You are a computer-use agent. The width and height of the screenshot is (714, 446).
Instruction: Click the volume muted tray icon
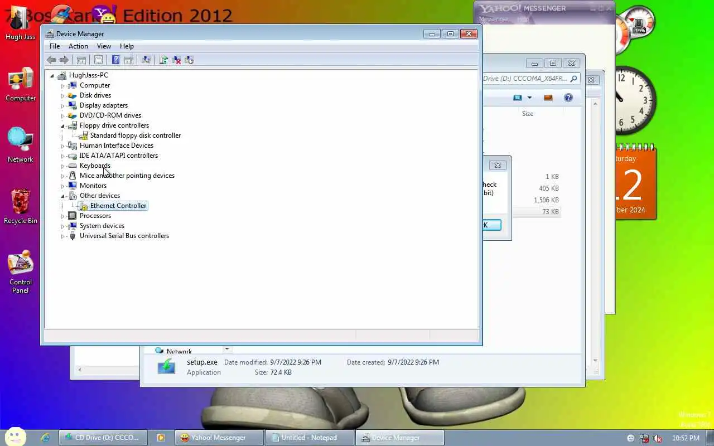(658, 438)
